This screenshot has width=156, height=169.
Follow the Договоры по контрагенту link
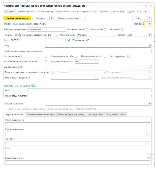112,11
